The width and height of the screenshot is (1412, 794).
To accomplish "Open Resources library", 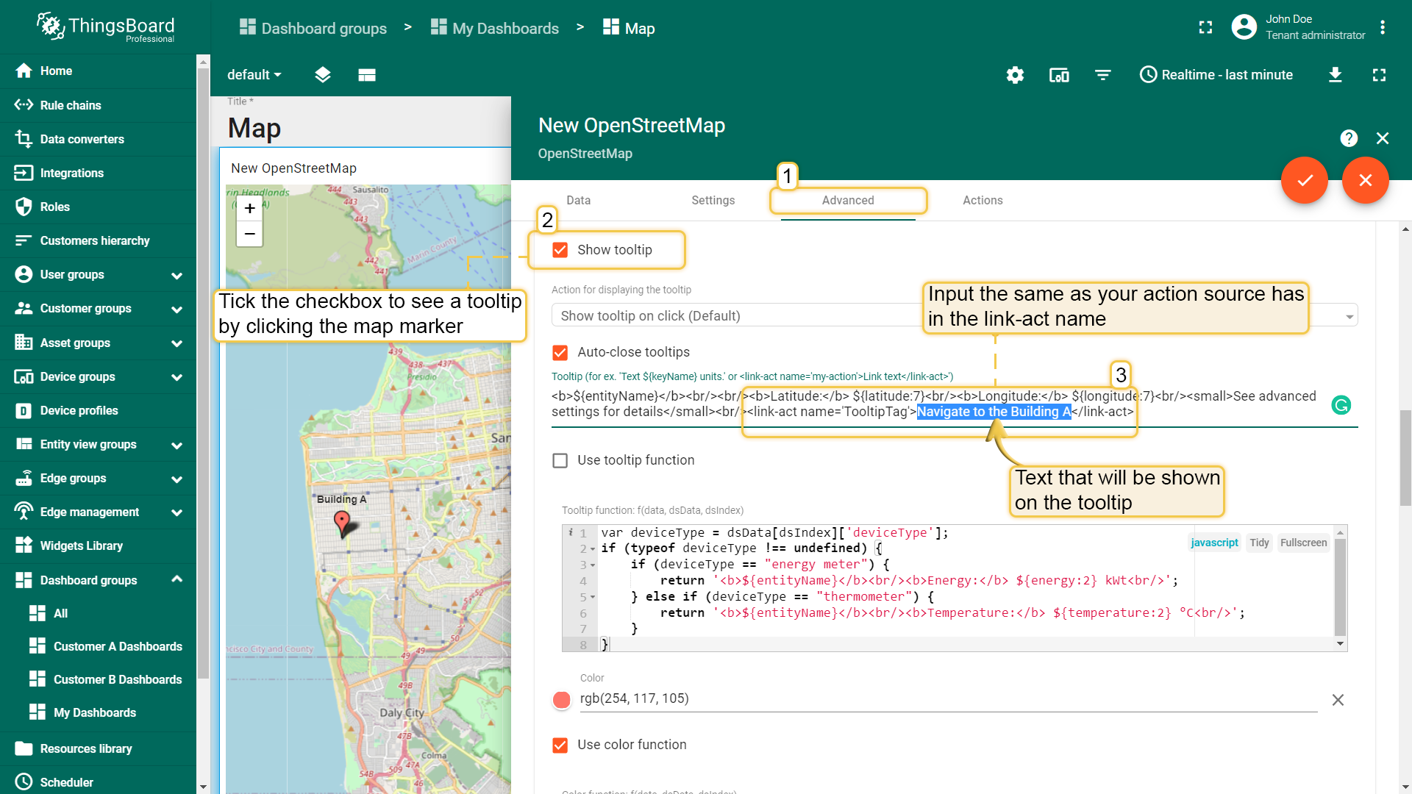I will point(99,748).
